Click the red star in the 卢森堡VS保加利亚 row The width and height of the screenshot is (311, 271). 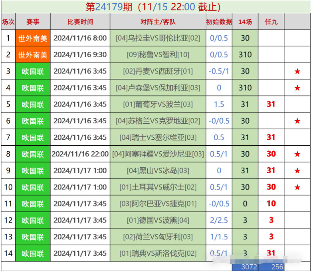point(297,88)
